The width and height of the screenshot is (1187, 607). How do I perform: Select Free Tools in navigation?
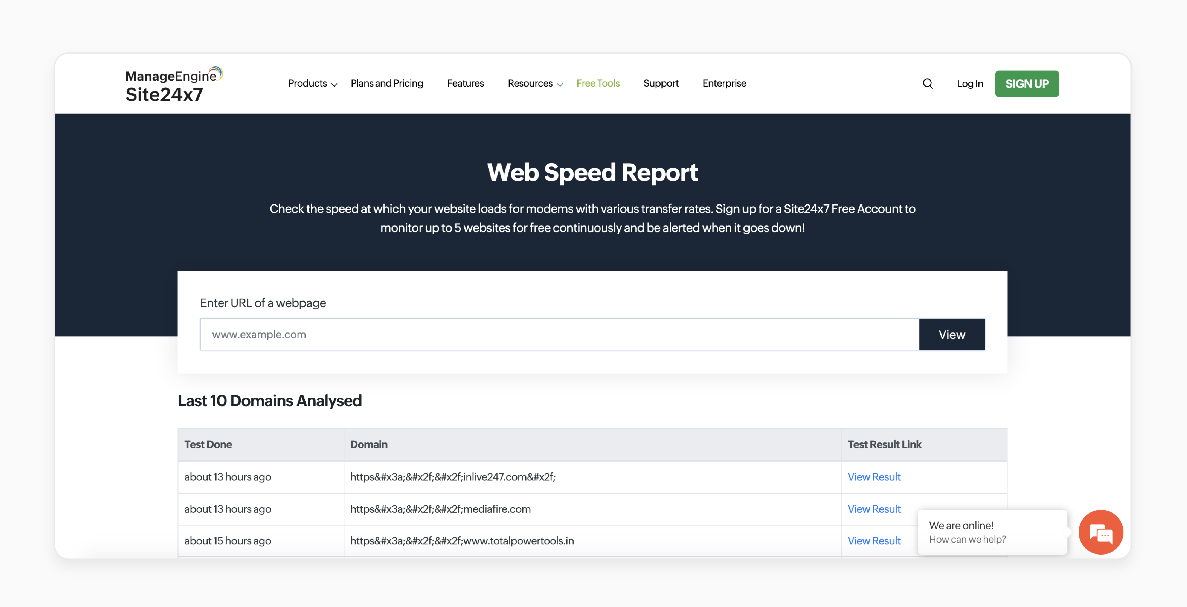(598, 83)
